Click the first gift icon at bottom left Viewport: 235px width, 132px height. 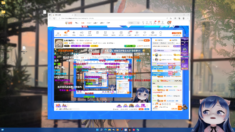tap(58, 106)
